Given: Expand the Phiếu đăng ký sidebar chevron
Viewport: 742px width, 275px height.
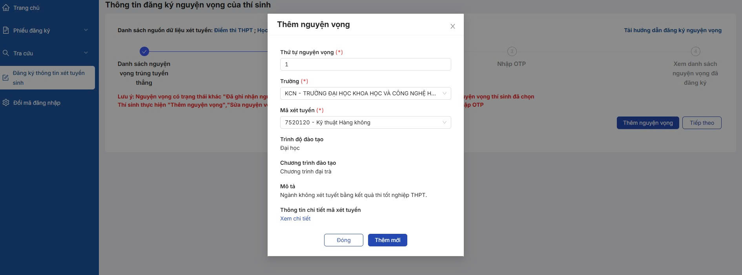Looking at the screenshot, I should 86,30.
